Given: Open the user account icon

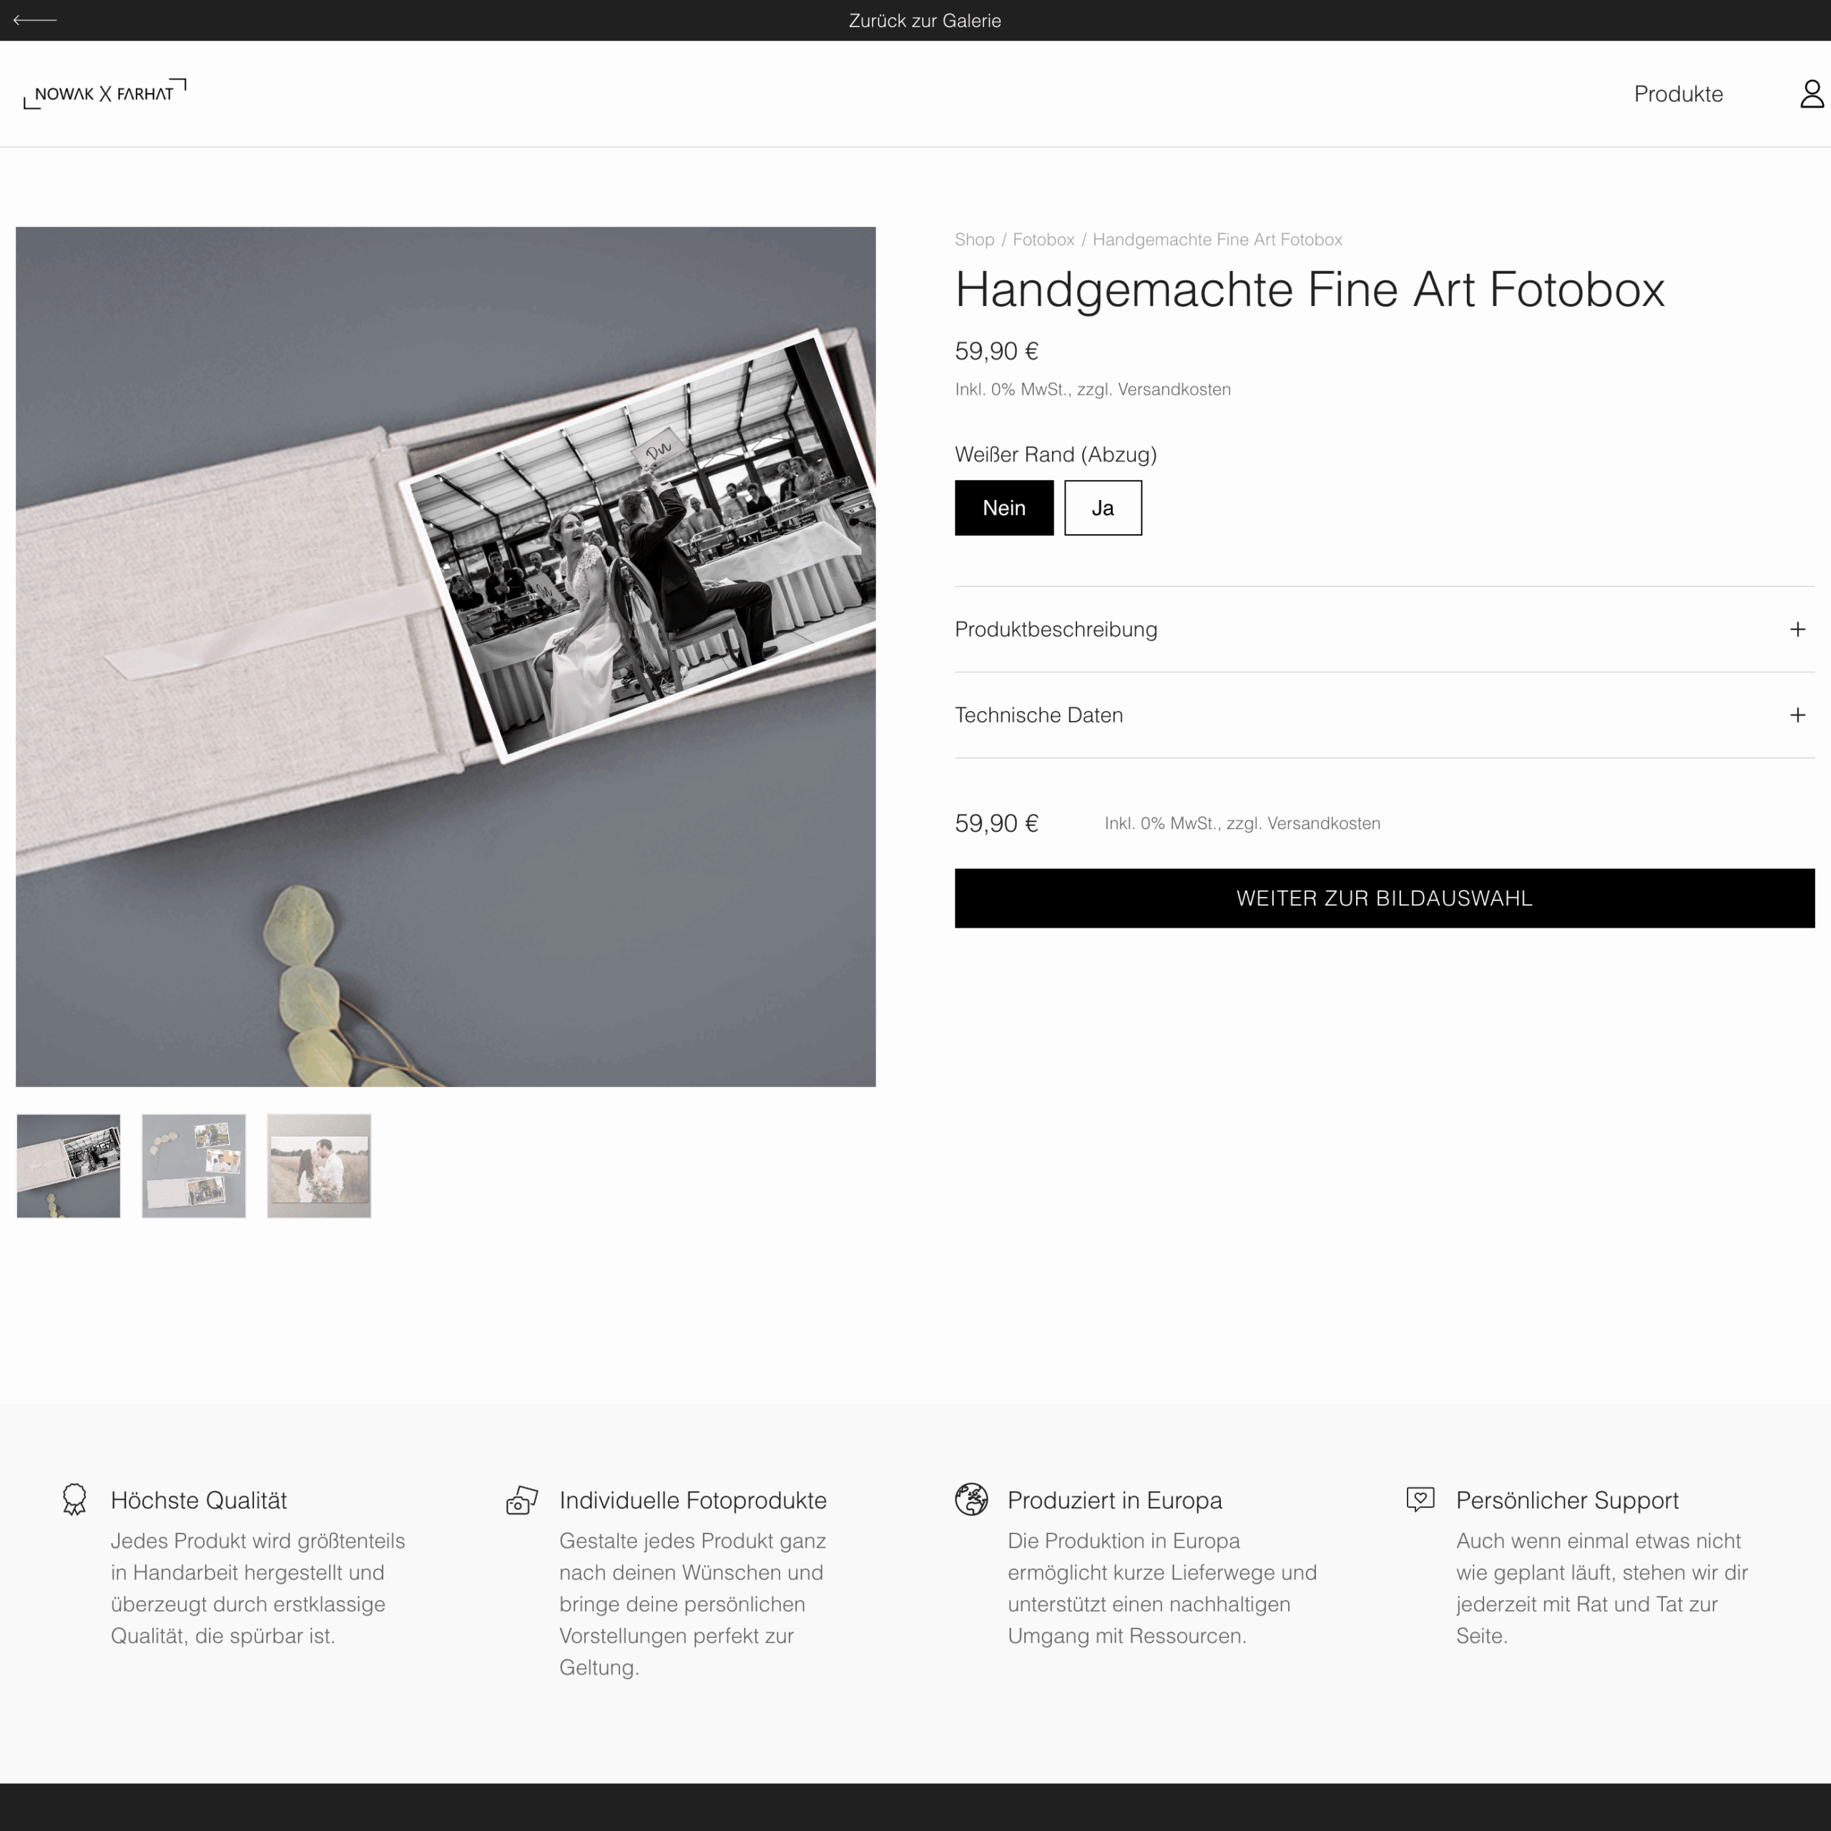Looking at the screenshot, I should pos(1811,94).
